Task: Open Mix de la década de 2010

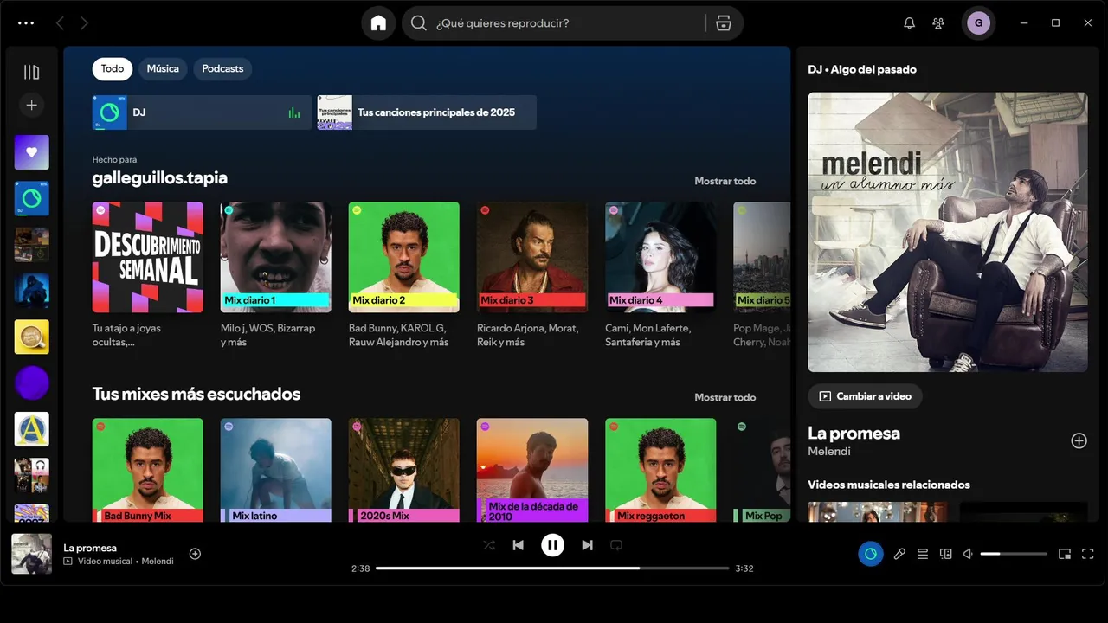Action: [532, 470]
